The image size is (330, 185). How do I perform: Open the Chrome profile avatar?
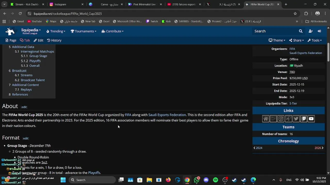317,14
